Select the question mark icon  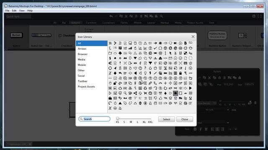145,68
